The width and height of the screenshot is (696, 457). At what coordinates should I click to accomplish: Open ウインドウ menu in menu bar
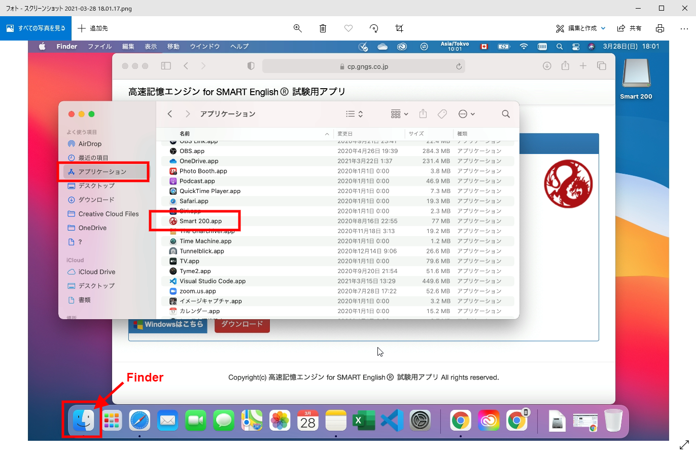205,47
